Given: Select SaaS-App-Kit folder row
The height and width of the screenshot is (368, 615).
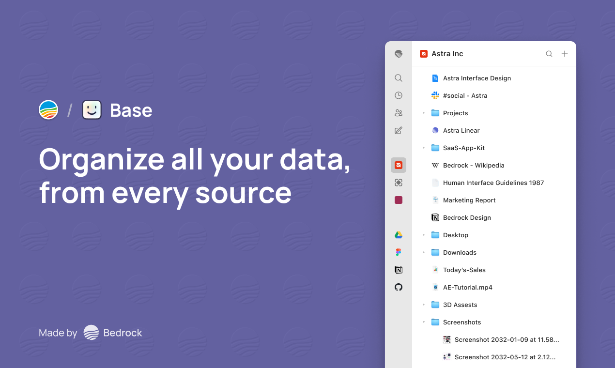Looking at the screenshot, I should point(494,148).
